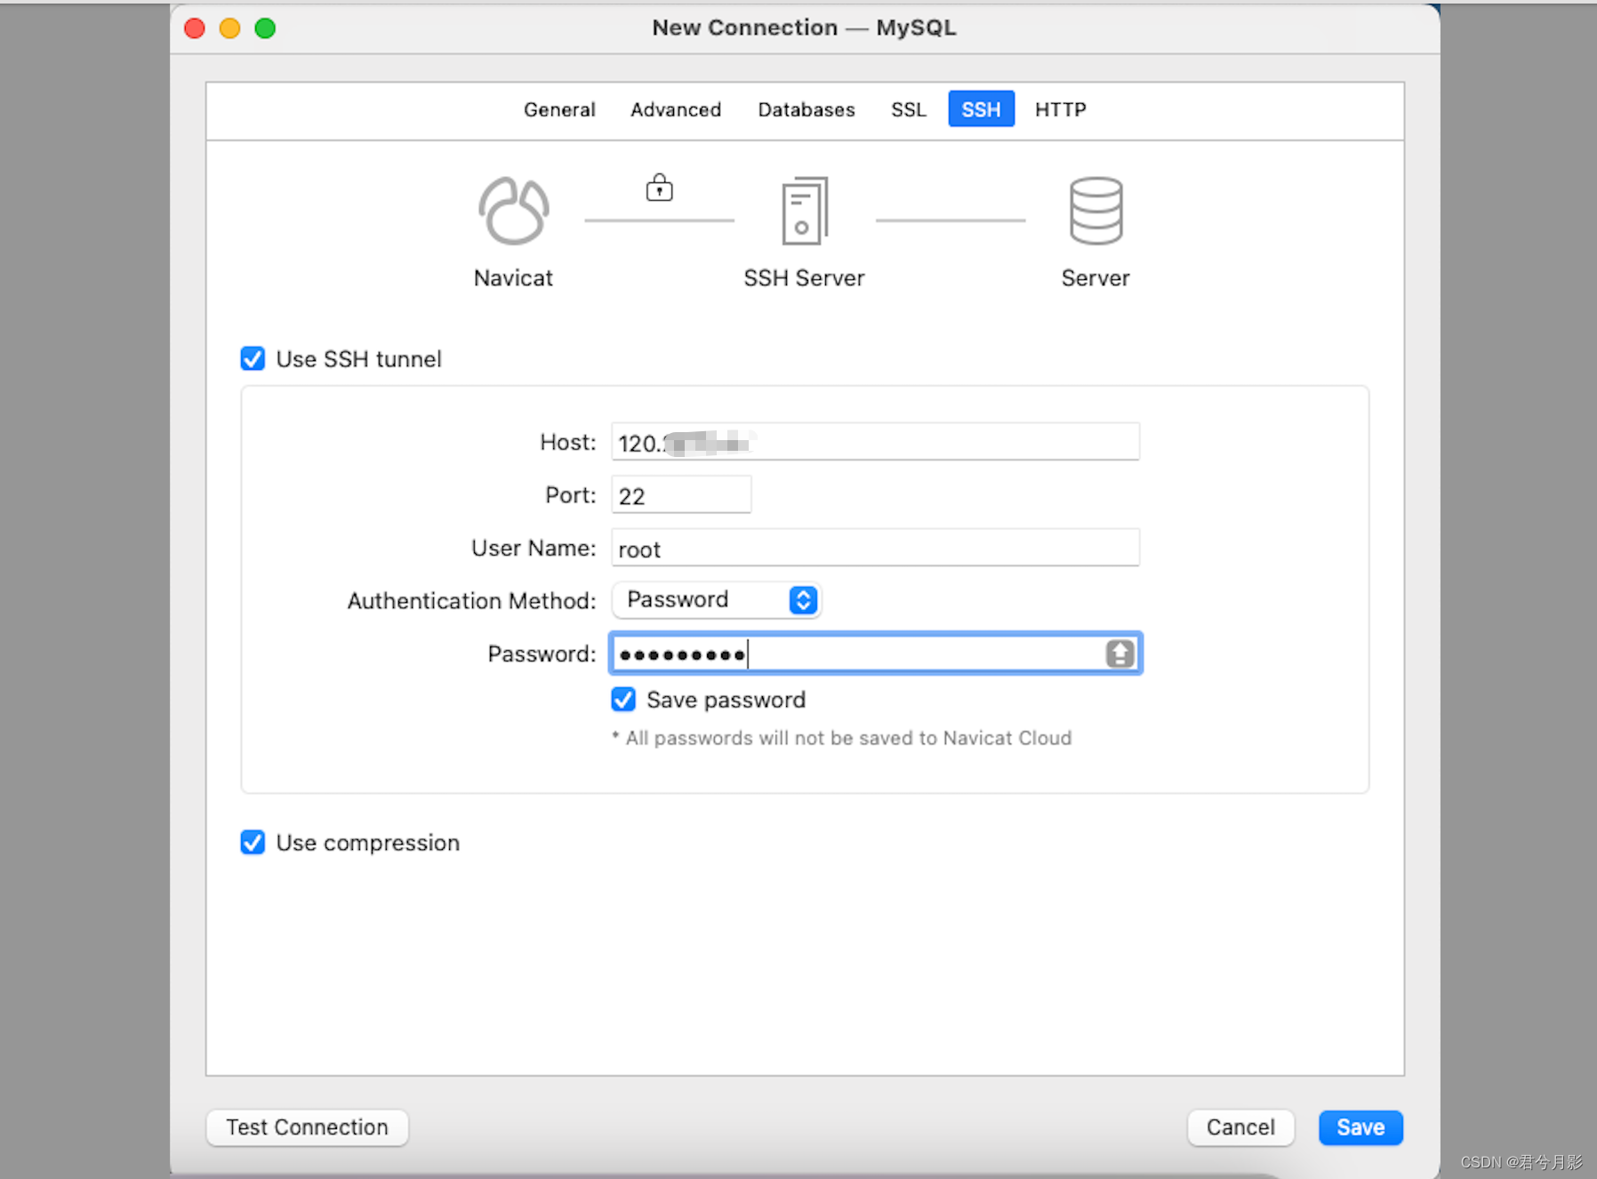The height and width of the screenshot is (1179, 1597).
Task: Click the Server database icon
Action: (1095, 211)
